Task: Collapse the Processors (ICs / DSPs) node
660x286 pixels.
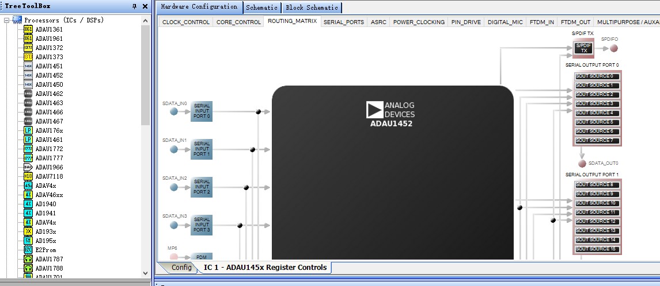Action: [x=6, y=20]
